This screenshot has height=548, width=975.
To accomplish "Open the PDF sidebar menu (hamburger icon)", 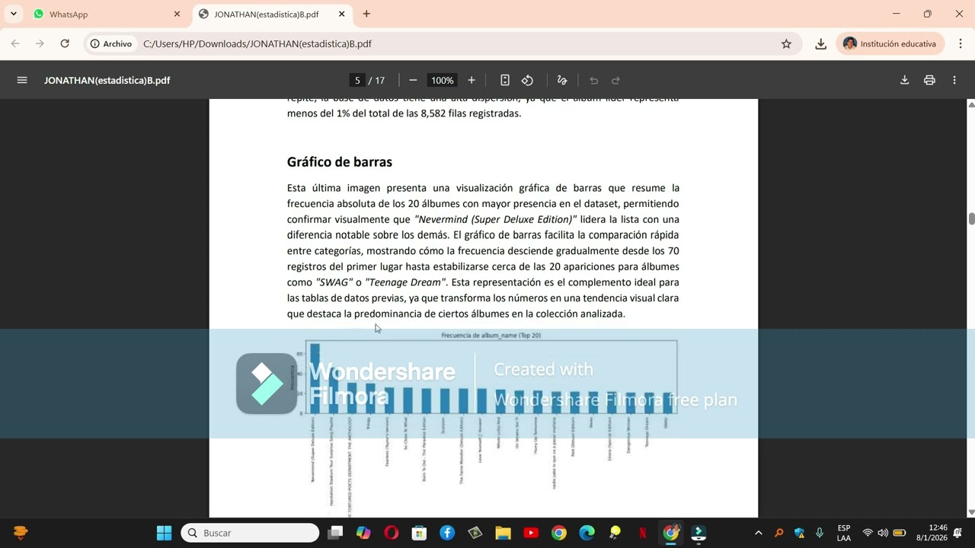I will pyautogui.click(x=22, y=80).
